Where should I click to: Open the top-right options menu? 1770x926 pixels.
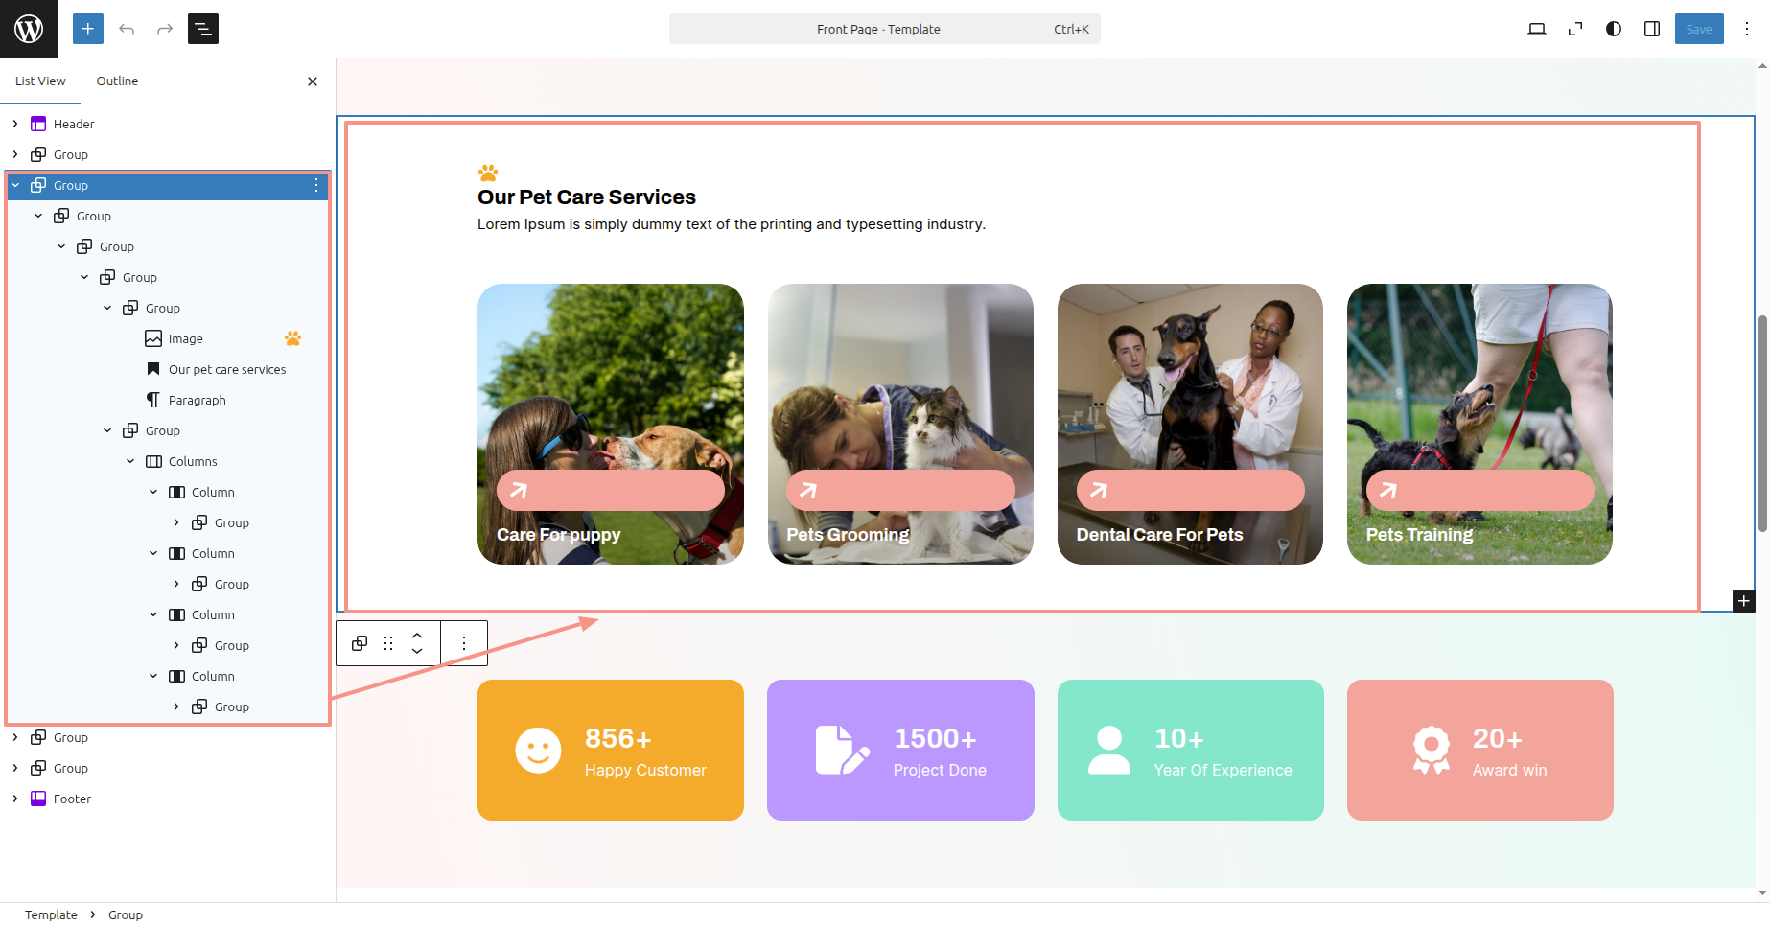[1747, 29]
